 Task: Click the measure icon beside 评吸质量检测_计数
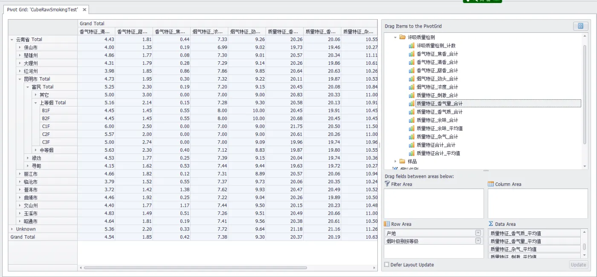point(412,46)
